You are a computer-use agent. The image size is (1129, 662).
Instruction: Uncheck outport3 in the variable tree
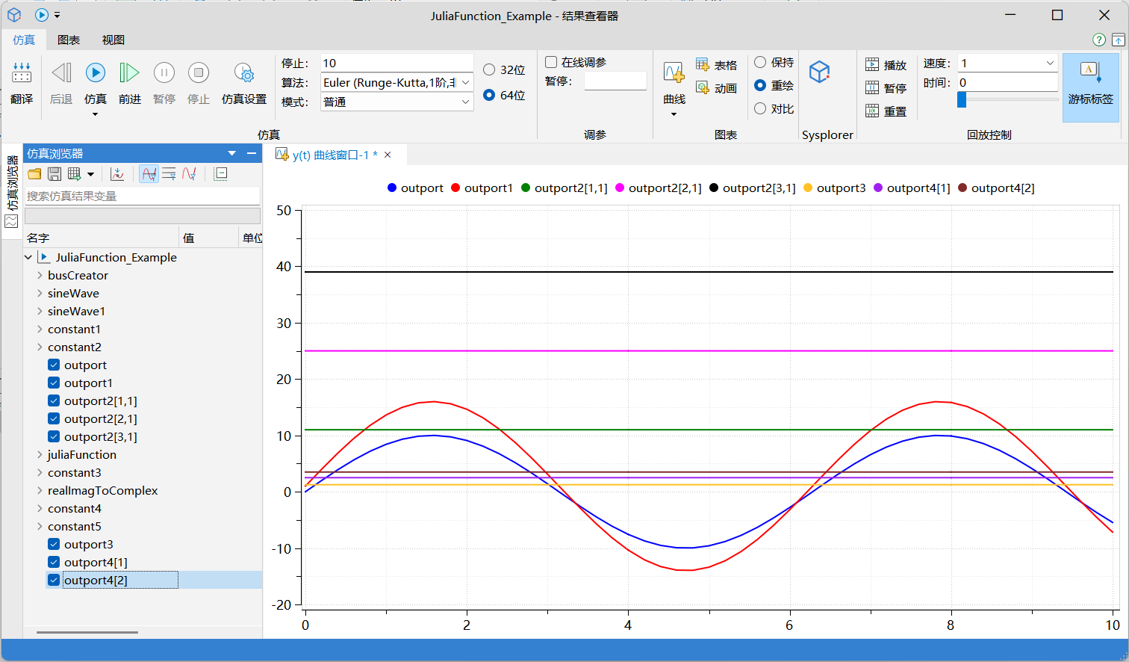tap(54, 544)
